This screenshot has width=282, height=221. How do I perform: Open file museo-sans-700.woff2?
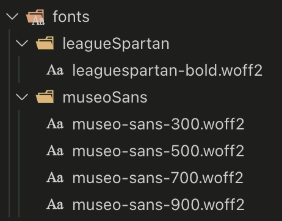[x=158, y=178]
